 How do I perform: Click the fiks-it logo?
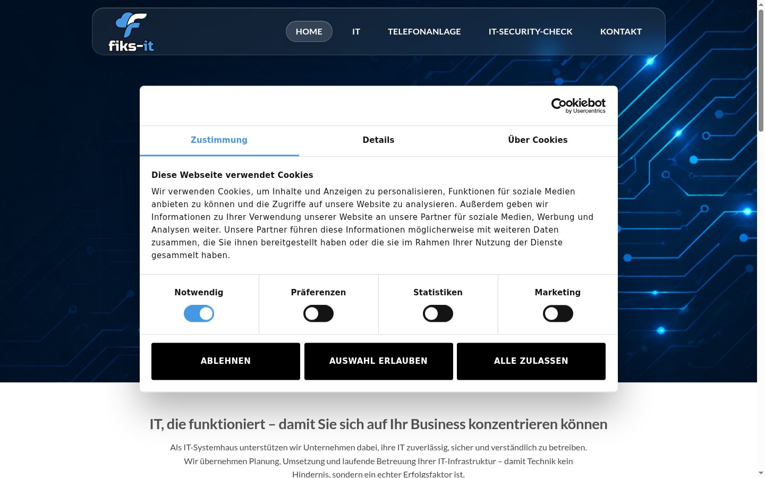pos(131,32)
